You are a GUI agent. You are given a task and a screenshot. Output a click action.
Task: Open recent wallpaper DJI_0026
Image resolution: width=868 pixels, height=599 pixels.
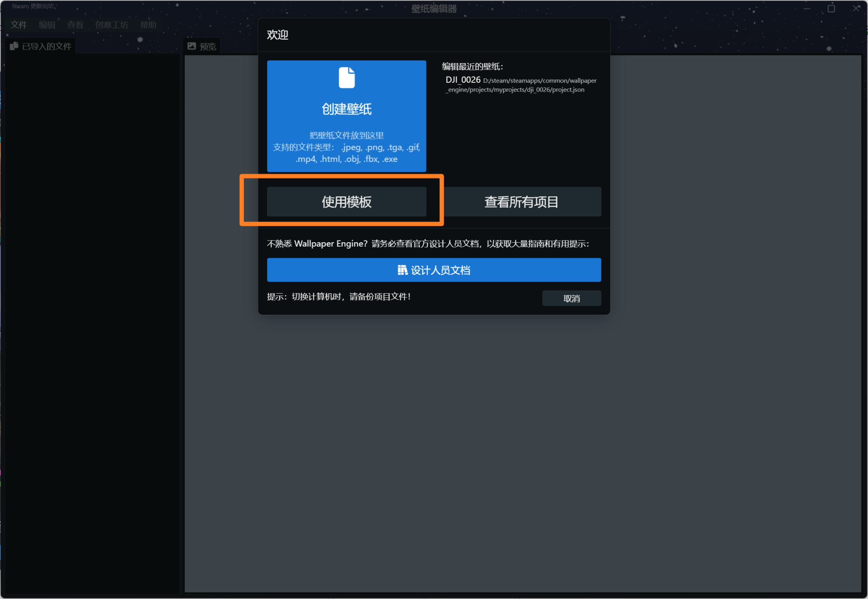pos(463,80)
